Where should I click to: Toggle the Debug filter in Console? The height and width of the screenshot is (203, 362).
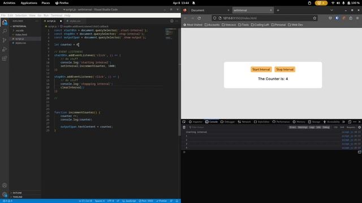tap(326, 127)
